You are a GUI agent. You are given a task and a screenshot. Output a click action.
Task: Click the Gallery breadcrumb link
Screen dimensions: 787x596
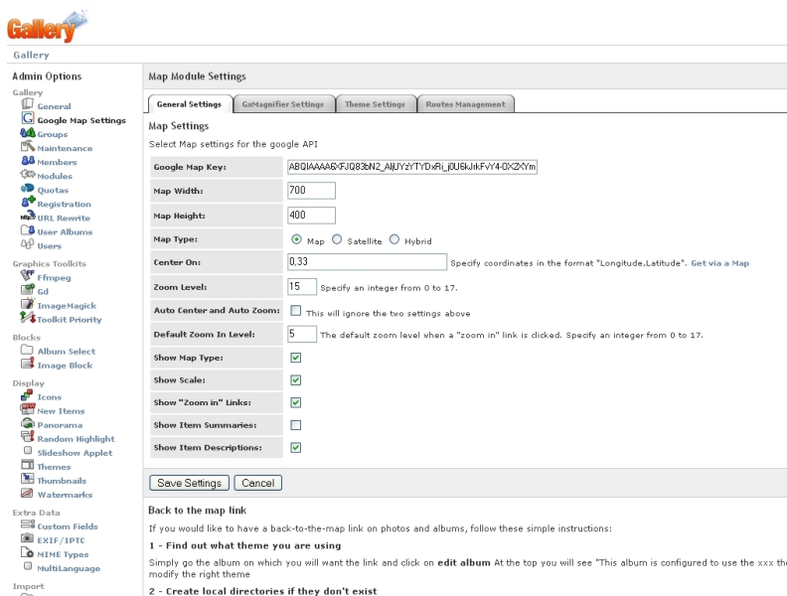pos(31,56)
